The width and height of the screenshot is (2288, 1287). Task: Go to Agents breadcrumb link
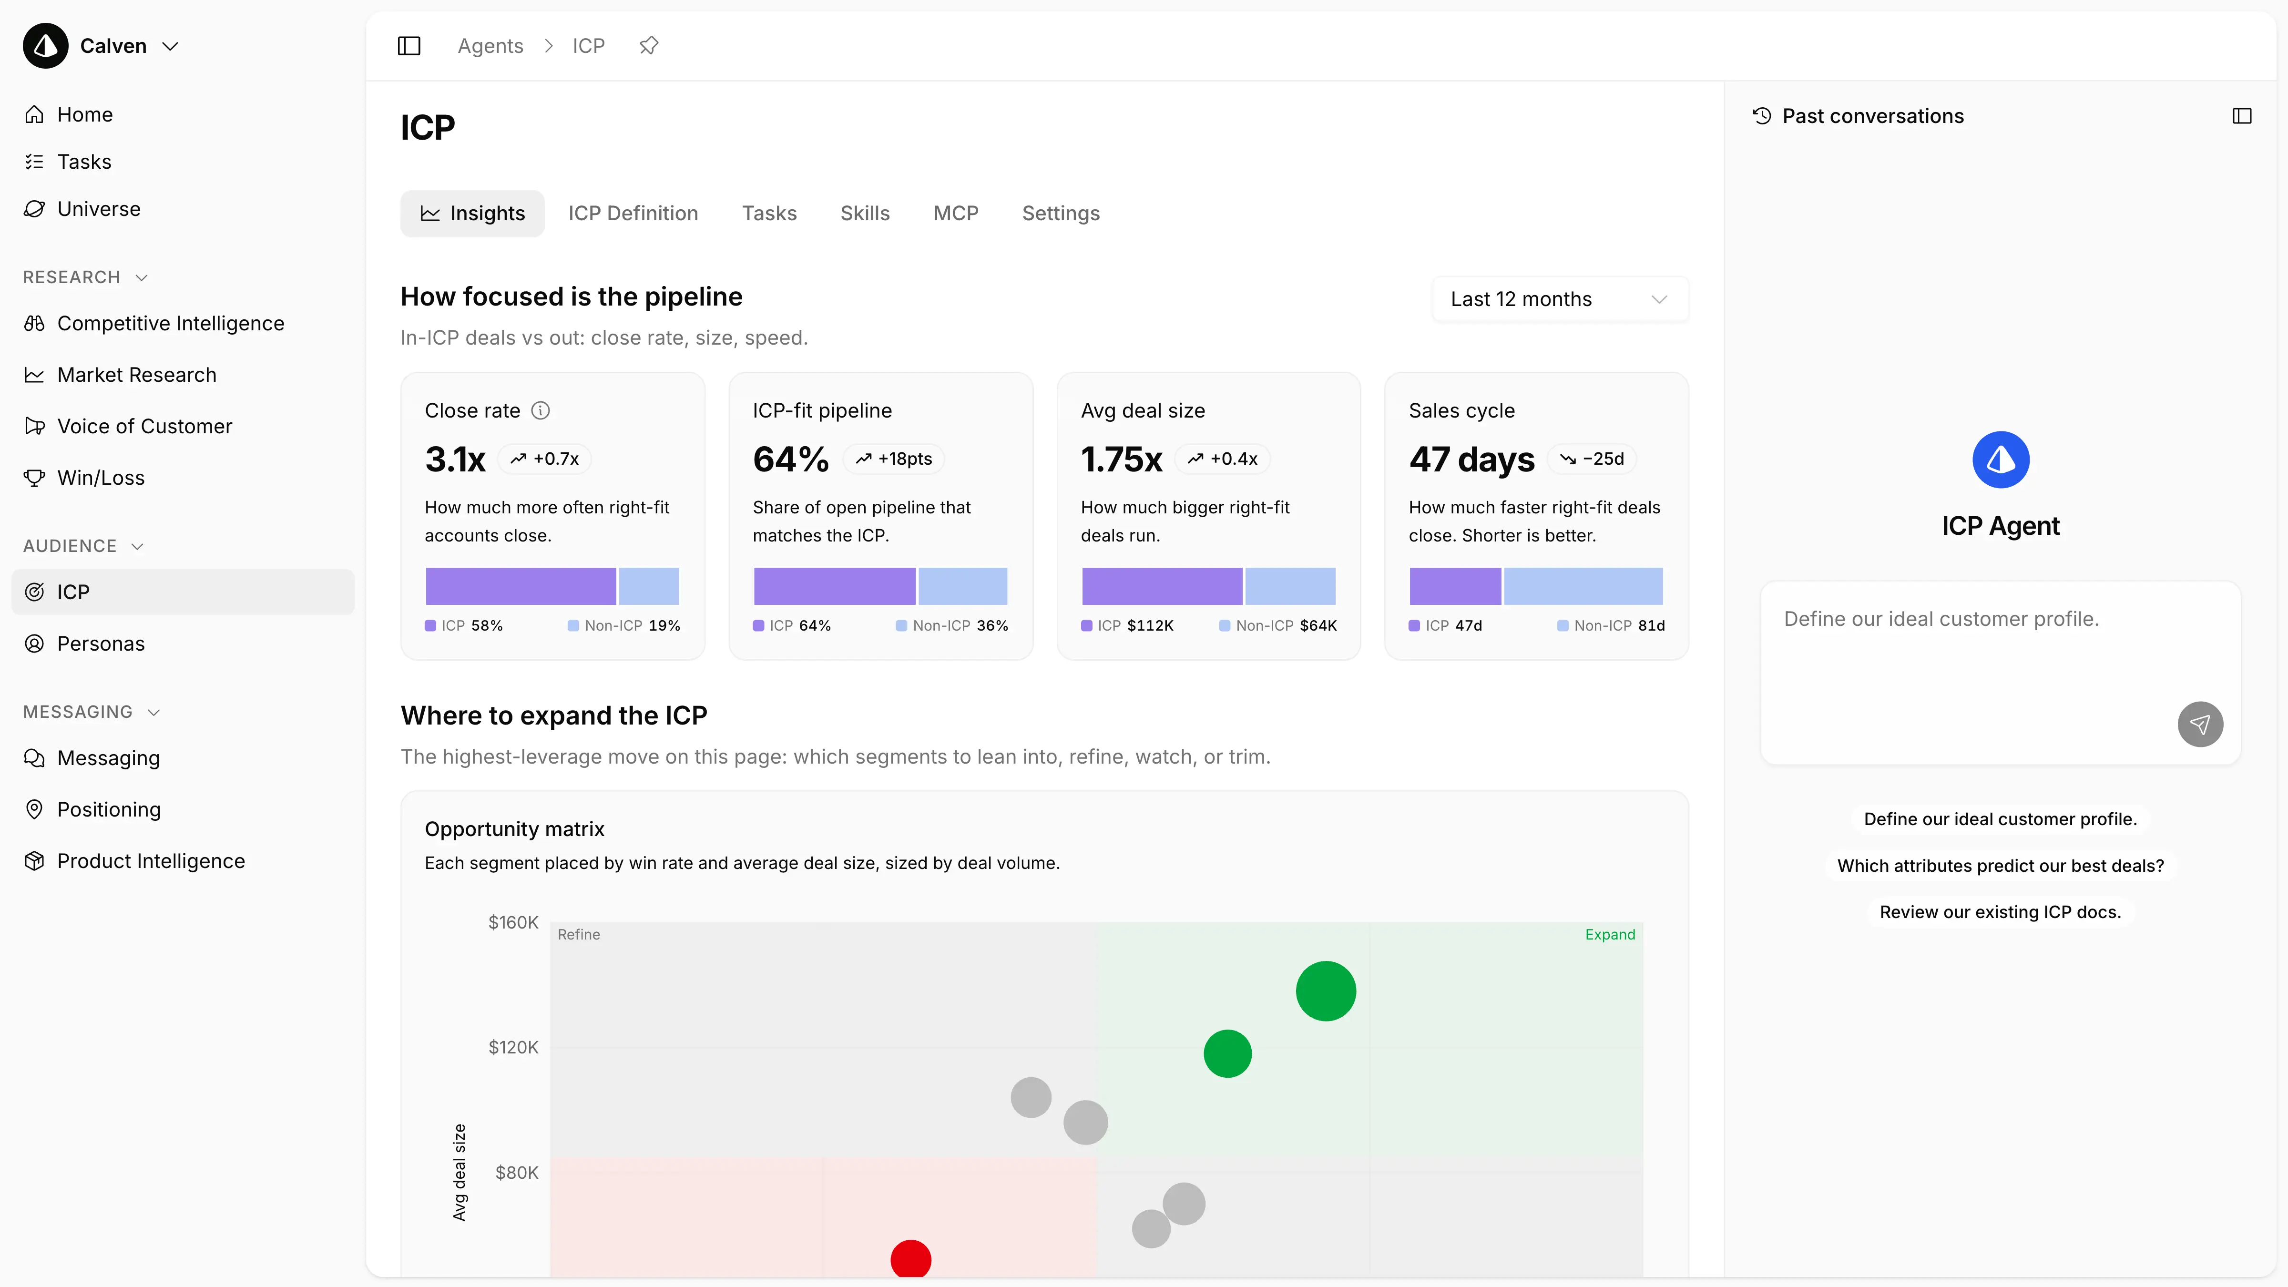tap(490, 46)
